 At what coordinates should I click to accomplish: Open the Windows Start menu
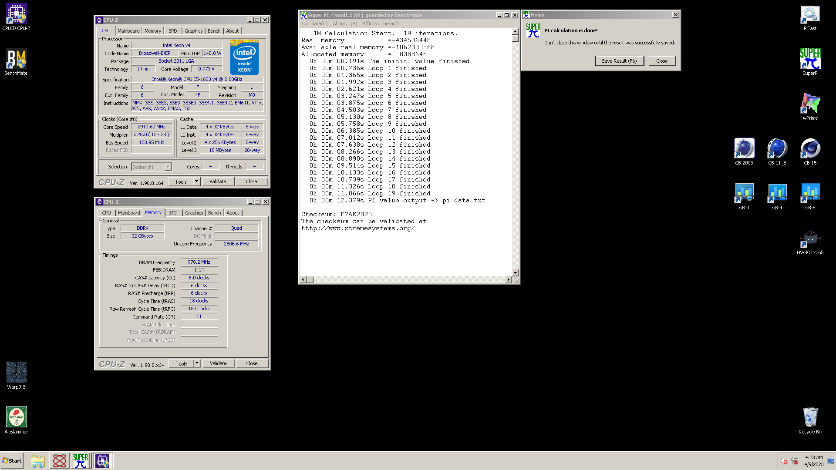click(x=12, y=461)
